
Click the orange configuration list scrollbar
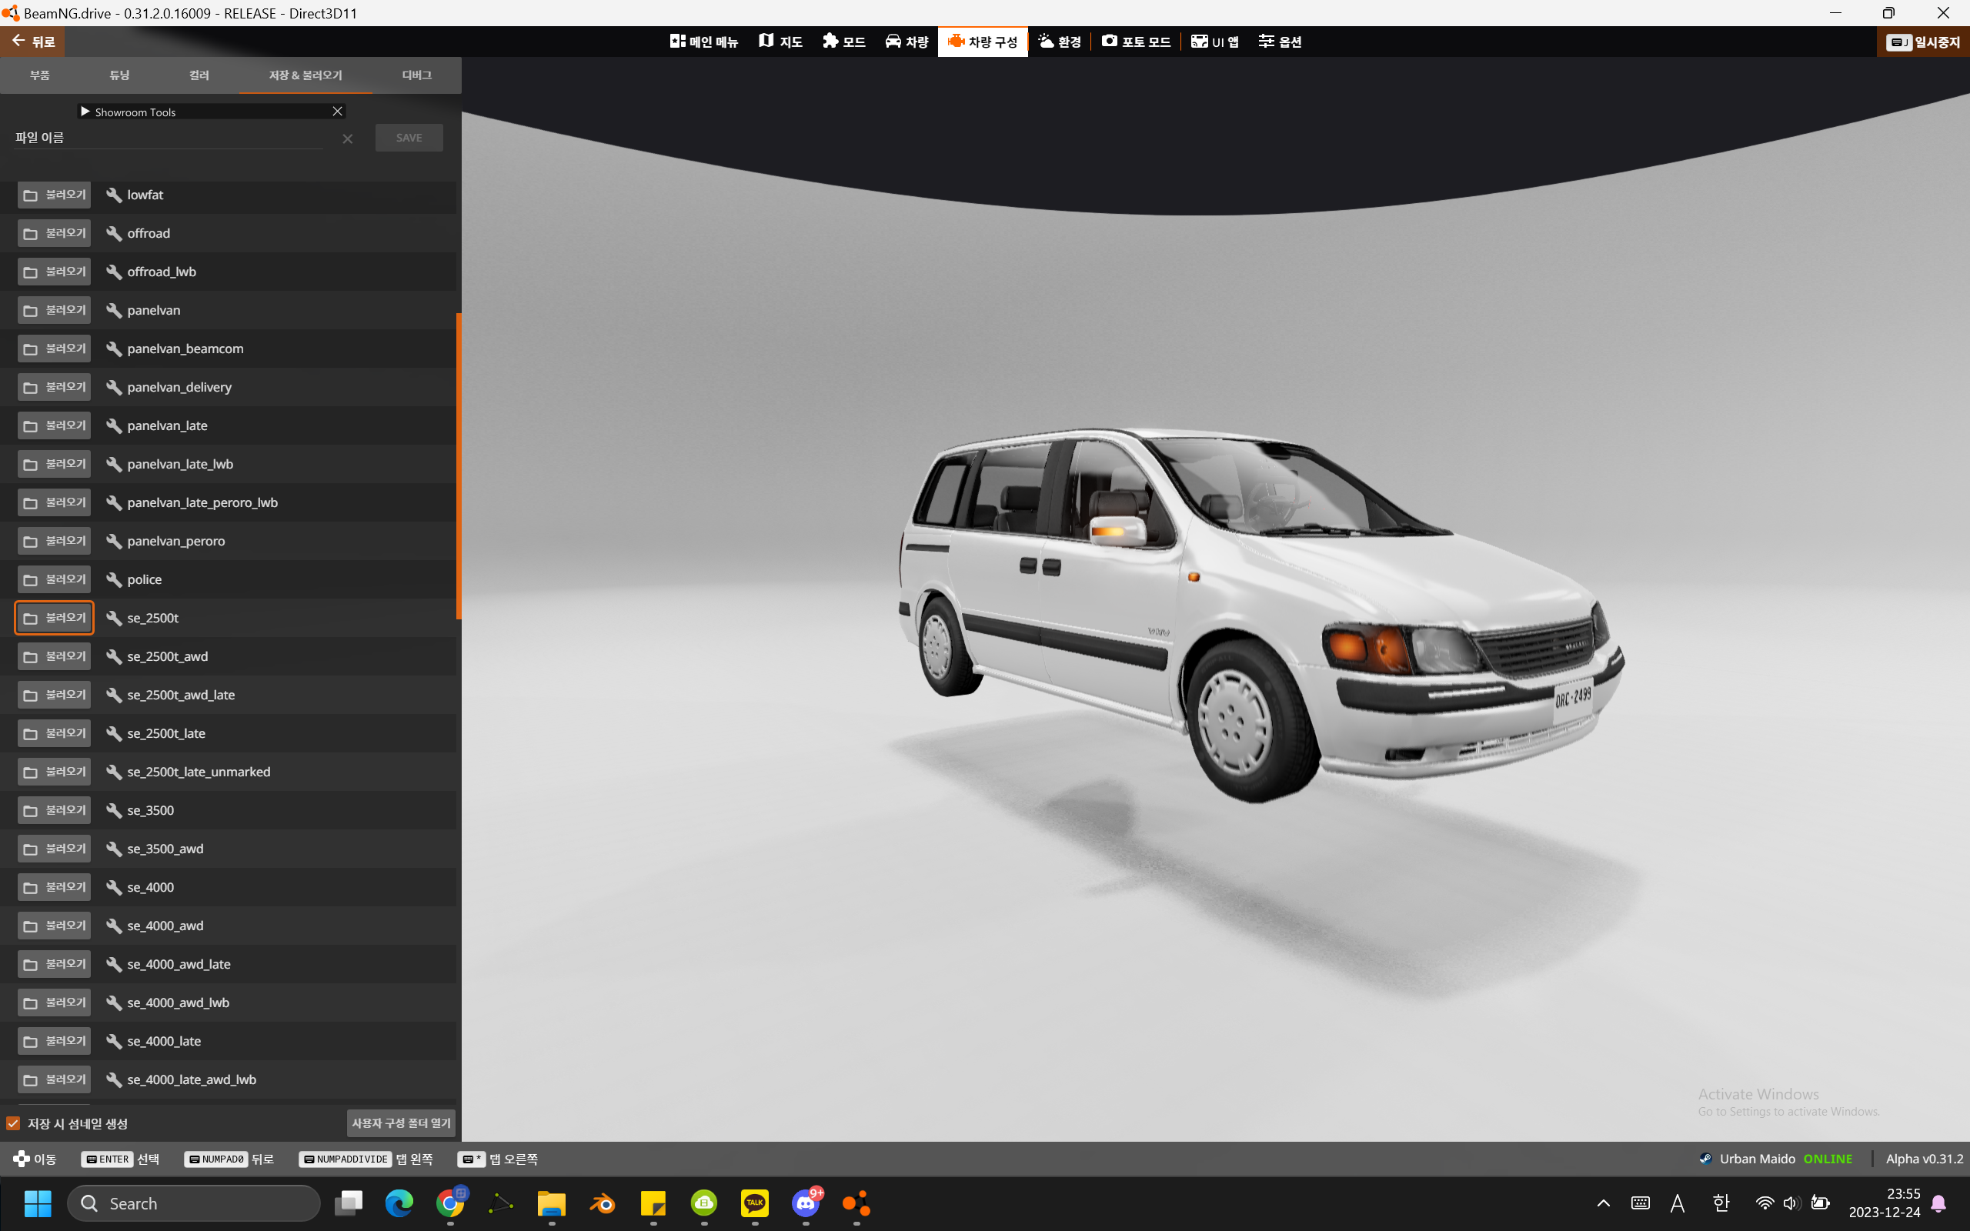pyautogui.click(x=459, y=465)
